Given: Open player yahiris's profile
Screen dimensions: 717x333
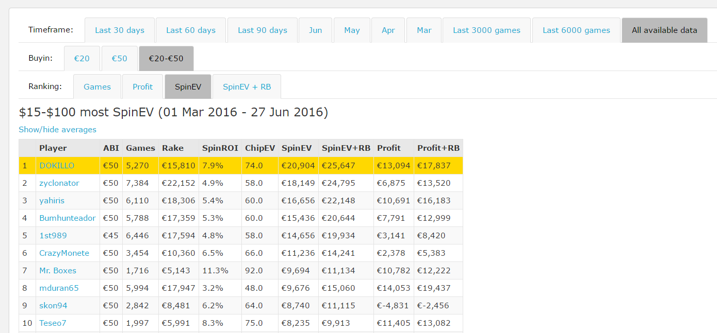Looking at the screenshot, I should (x=52, y=201).
